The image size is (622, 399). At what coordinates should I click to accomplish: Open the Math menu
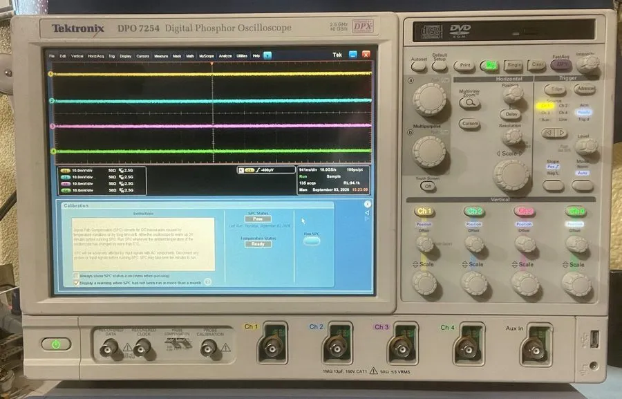pyautogui.click(x=190, y=56)
